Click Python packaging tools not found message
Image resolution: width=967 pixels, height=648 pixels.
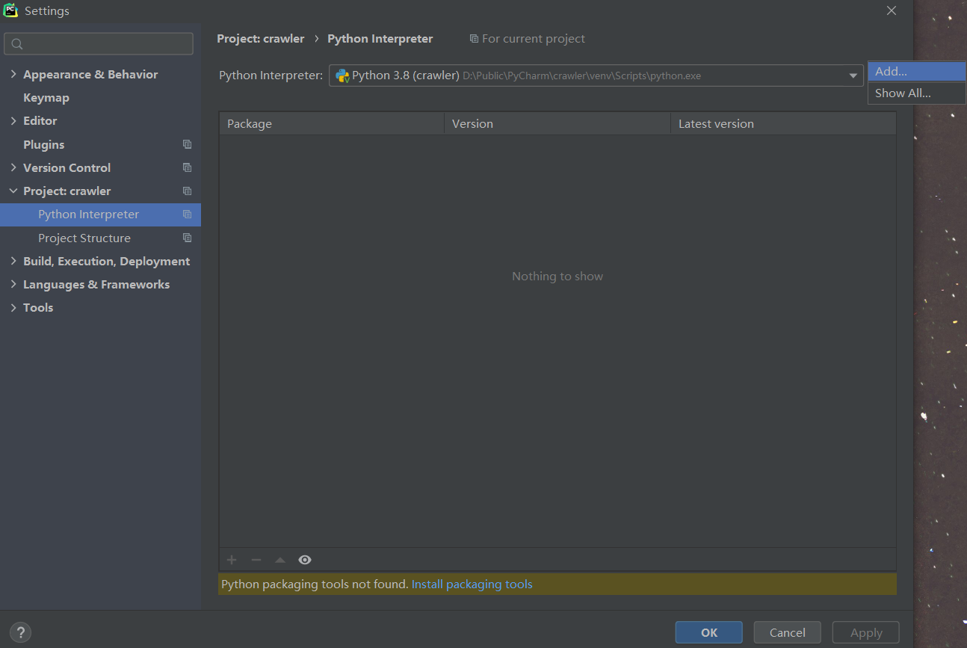click(x=315, y=584)
